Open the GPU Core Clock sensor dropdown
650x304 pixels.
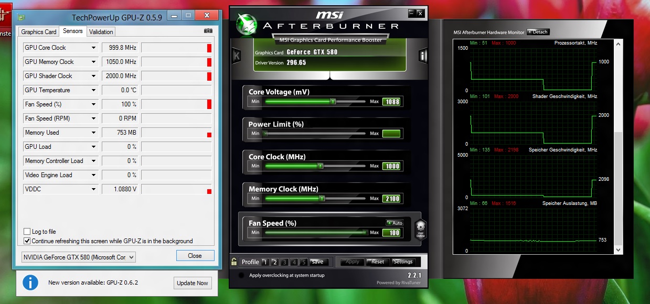click(94, 47)
